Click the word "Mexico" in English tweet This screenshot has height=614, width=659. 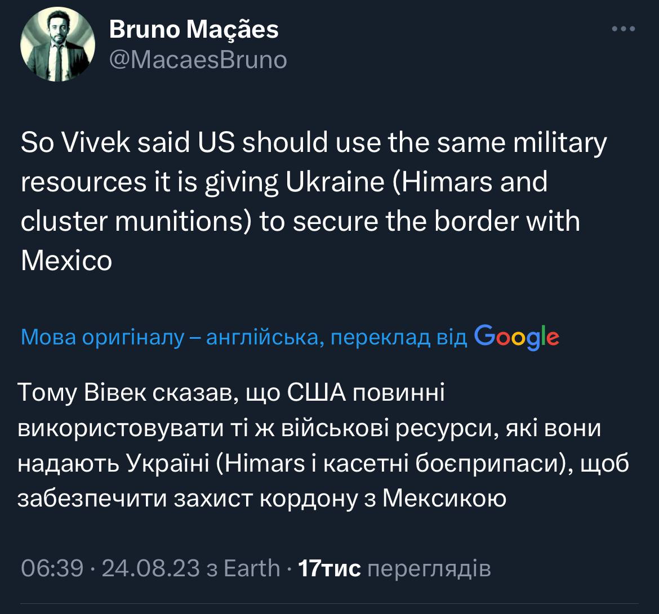pyautogui.click(x=66, y=260)
